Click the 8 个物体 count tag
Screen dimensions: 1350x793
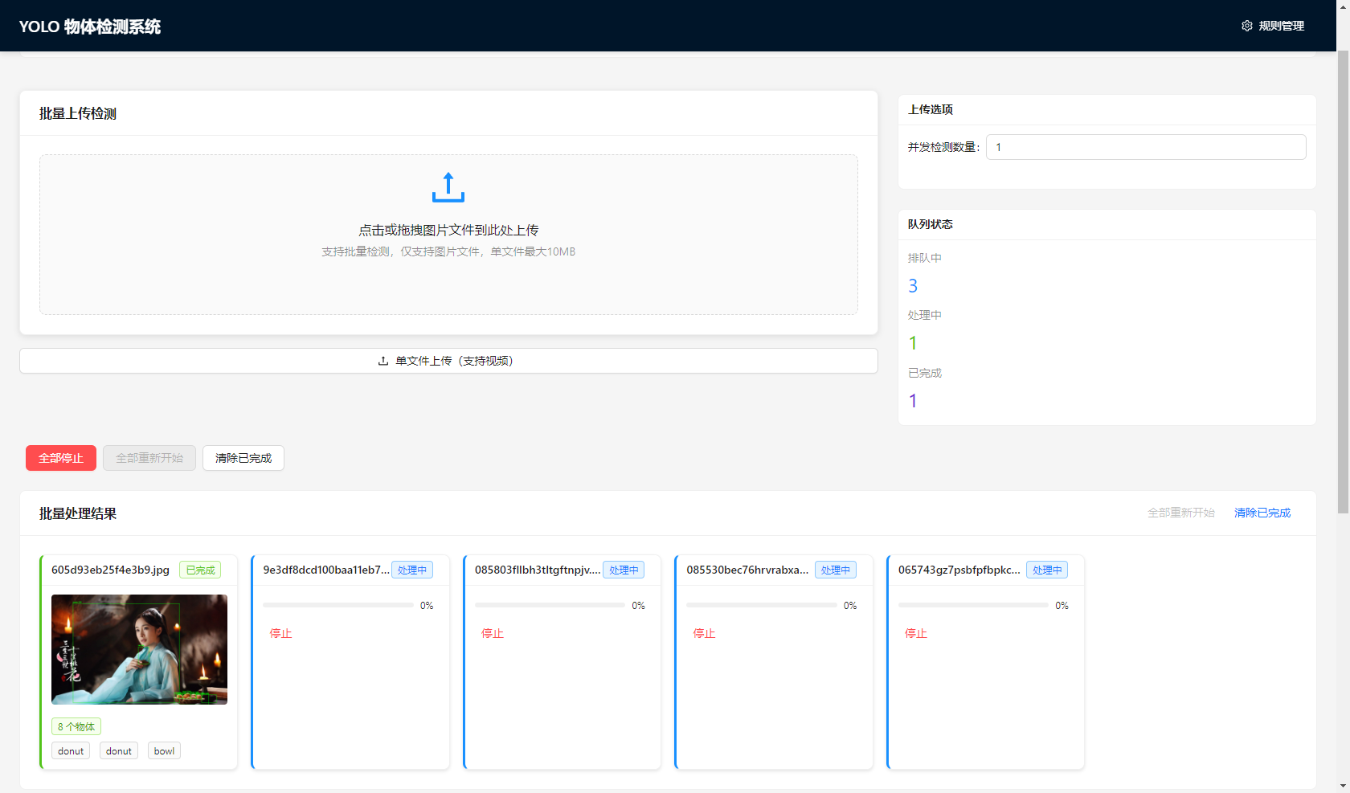point(76,726)
